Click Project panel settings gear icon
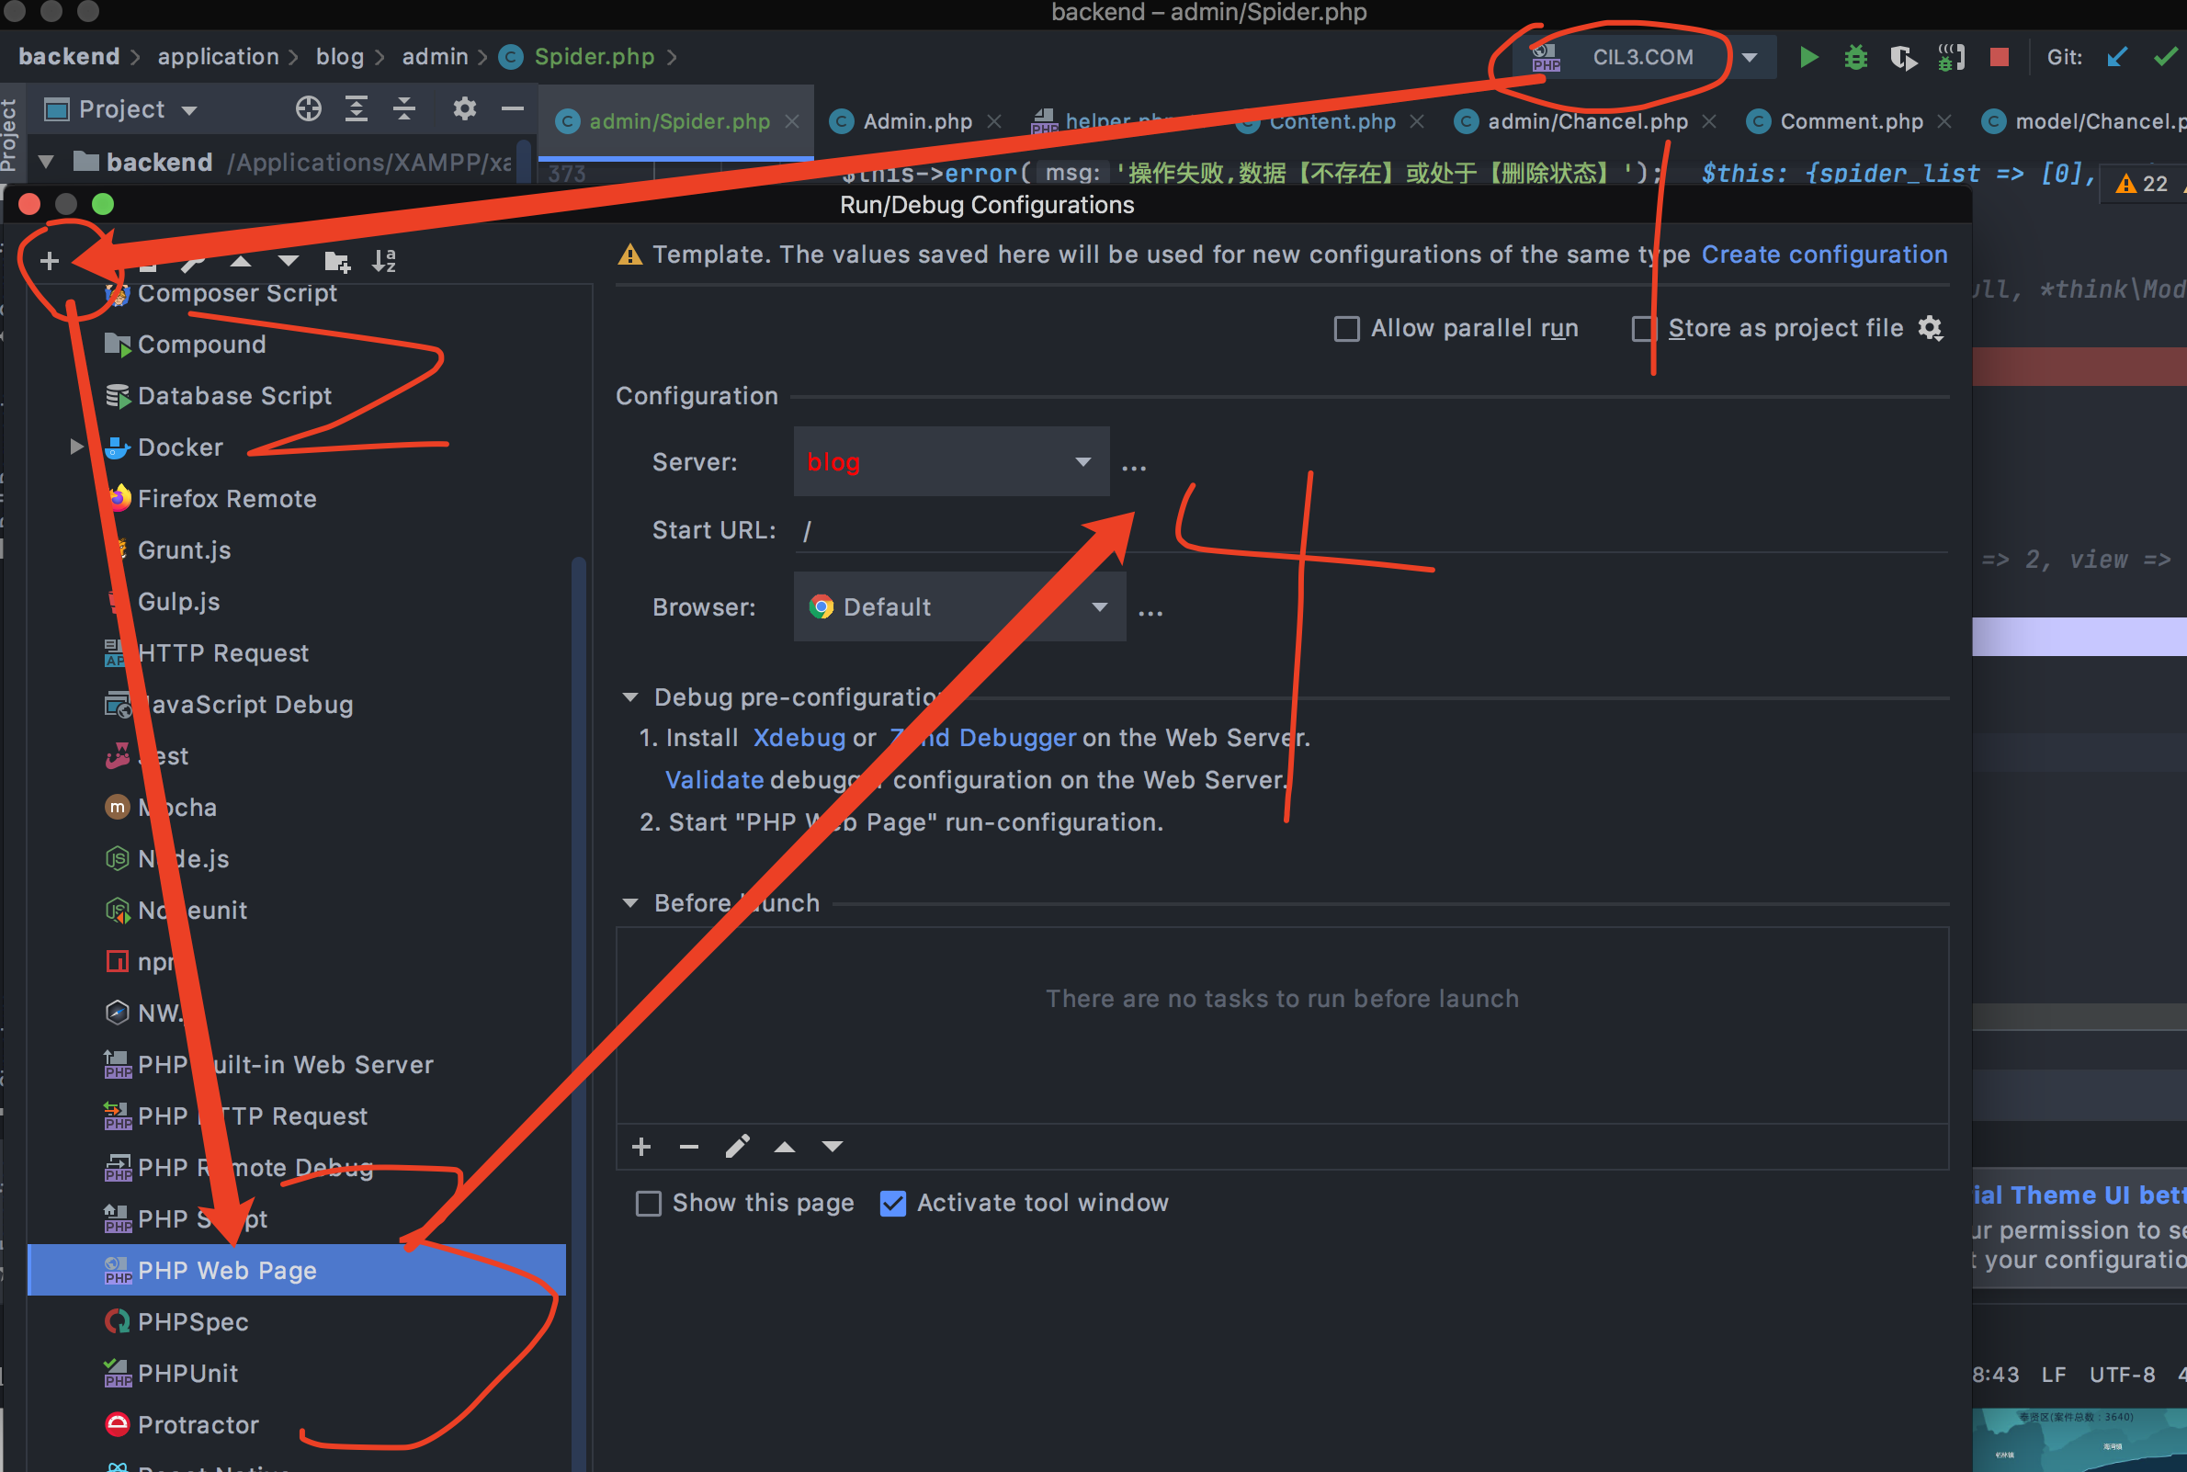Image resolution: width=2187 pixels, height=1472 pixels. click(464, 109)
